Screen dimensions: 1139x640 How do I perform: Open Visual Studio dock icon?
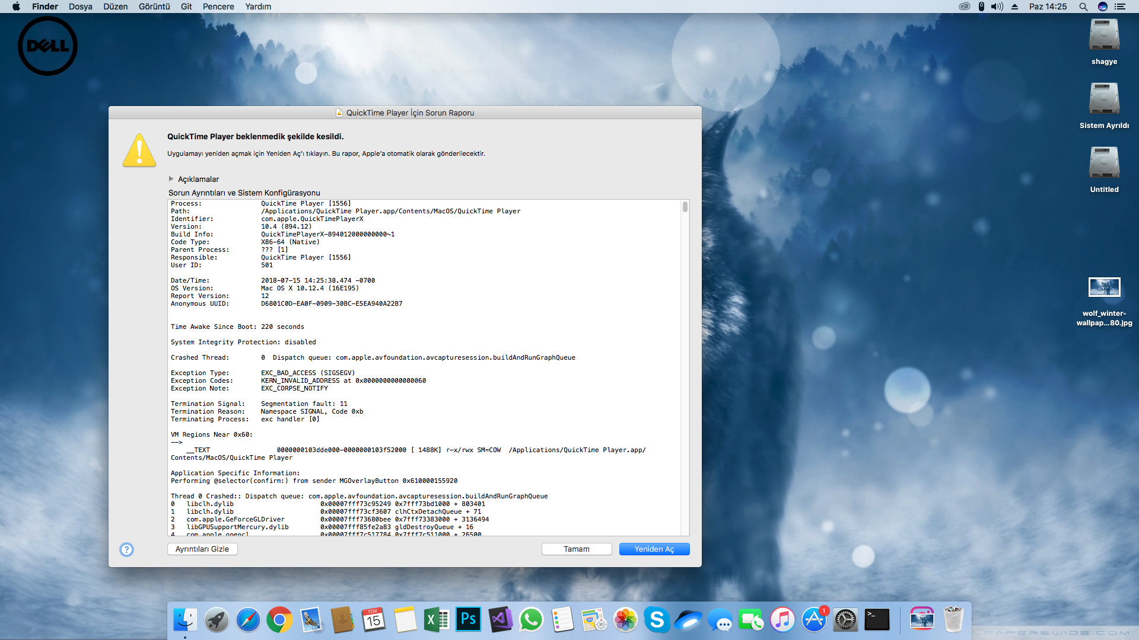499,620
